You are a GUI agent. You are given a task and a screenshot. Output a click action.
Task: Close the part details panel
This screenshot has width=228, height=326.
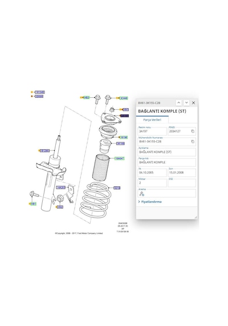(193, 103)
